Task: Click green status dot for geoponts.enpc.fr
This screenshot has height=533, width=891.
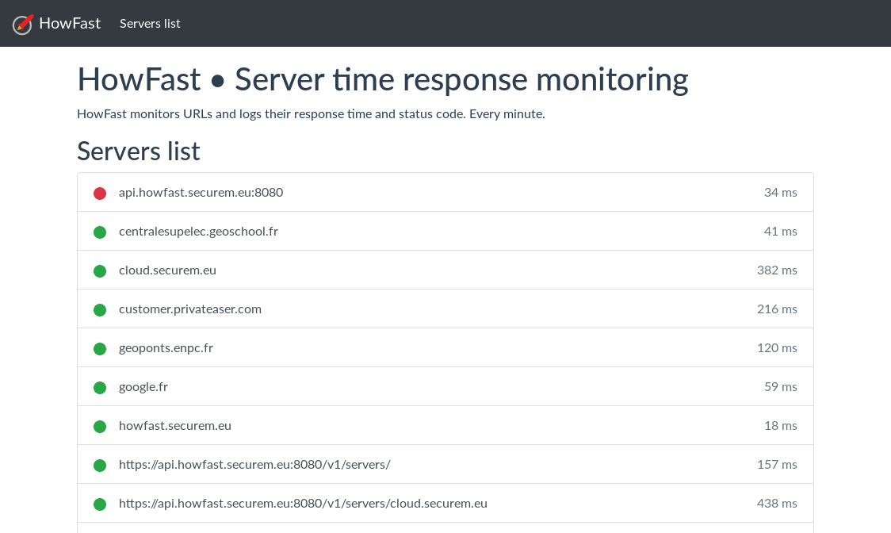Action: pos(100,349)
